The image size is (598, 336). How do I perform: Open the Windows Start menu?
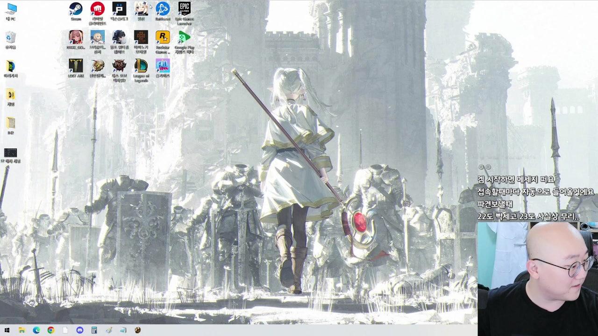coord(7,330)
